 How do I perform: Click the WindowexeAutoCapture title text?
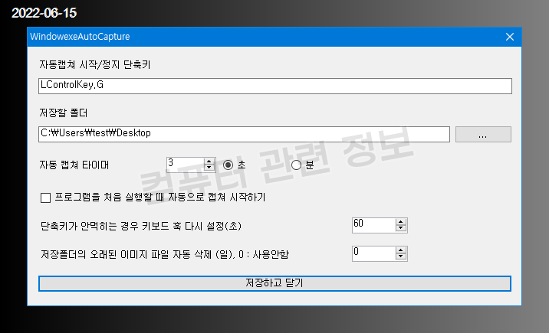tap(80, 37)
